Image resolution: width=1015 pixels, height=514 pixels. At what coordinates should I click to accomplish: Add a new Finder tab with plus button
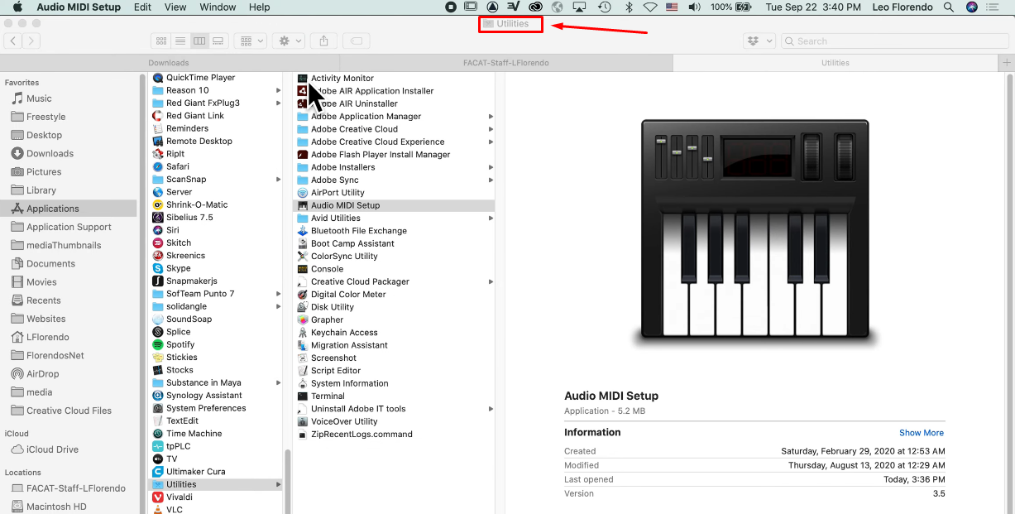tap(1007, 63)
